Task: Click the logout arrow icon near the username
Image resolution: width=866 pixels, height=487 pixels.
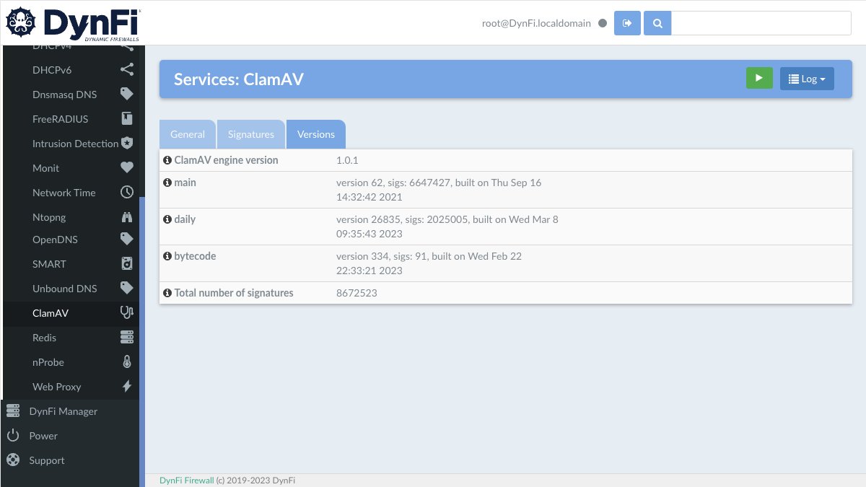Action: (x=626, y=22)
